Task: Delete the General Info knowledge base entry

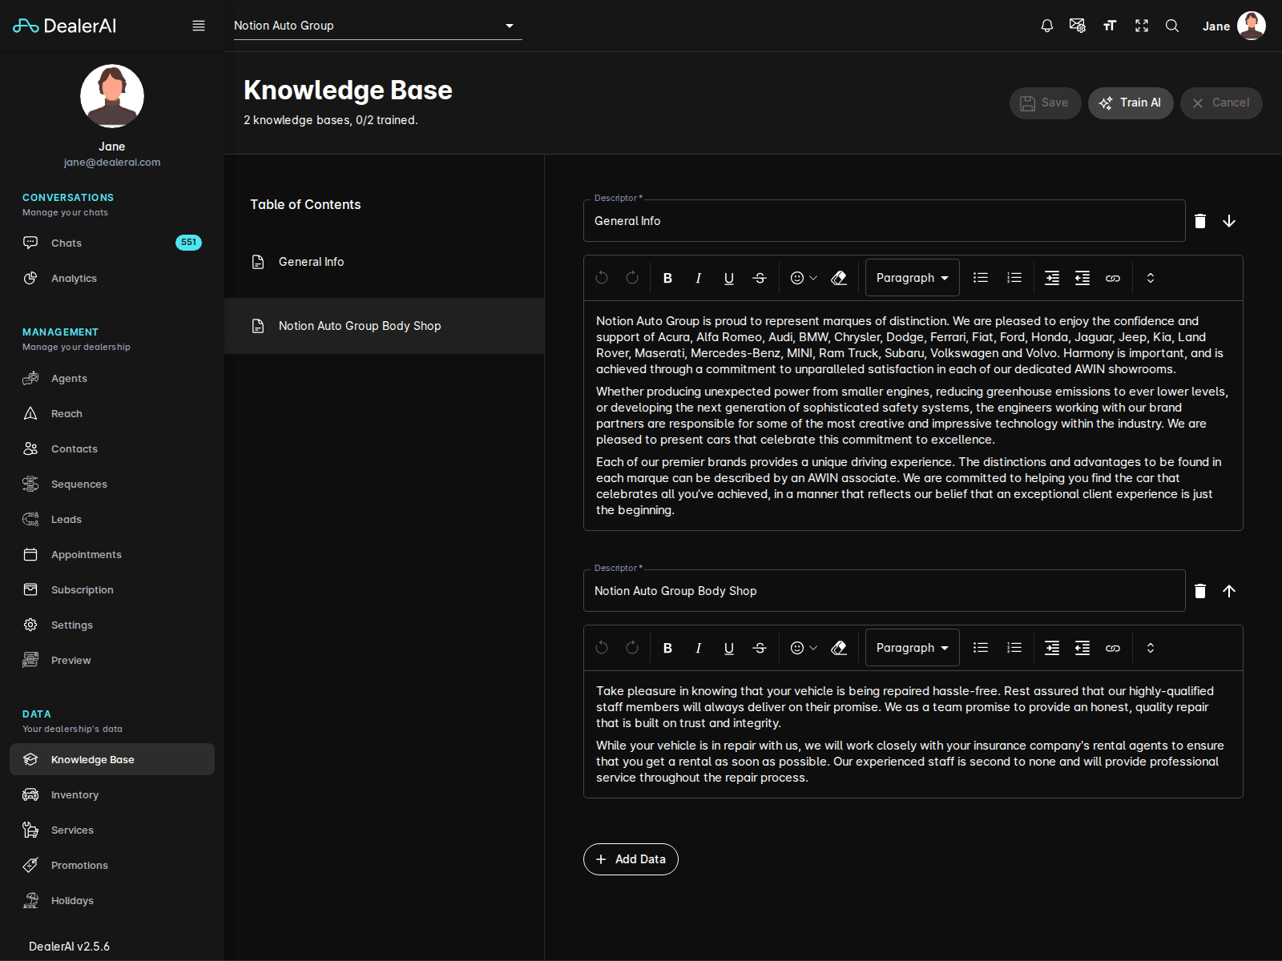Action: (x=1200, y=220)
